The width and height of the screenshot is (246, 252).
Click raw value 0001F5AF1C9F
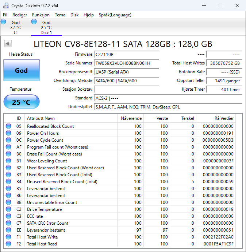point(219,244)
